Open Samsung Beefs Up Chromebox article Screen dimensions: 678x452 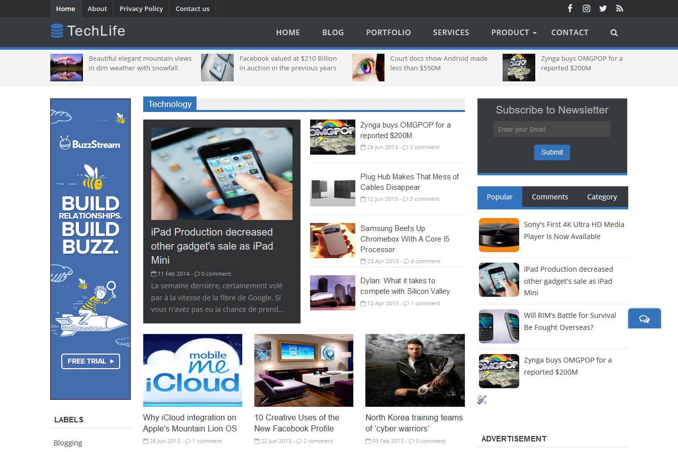point(405,239)
